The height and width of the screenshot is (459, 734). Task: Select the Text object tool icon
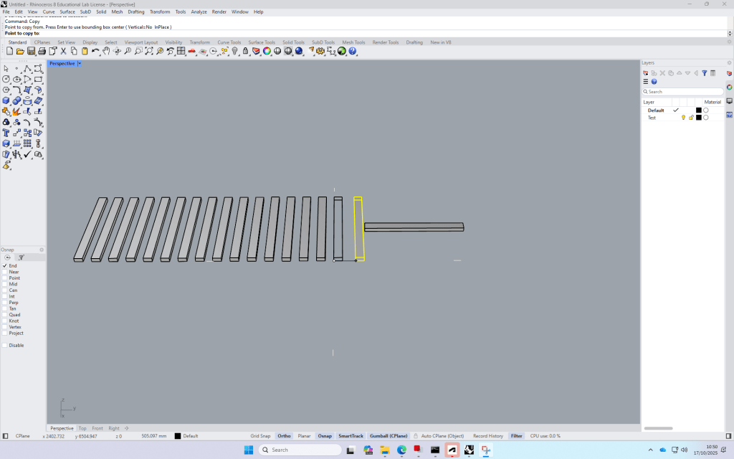click(6, 133)
